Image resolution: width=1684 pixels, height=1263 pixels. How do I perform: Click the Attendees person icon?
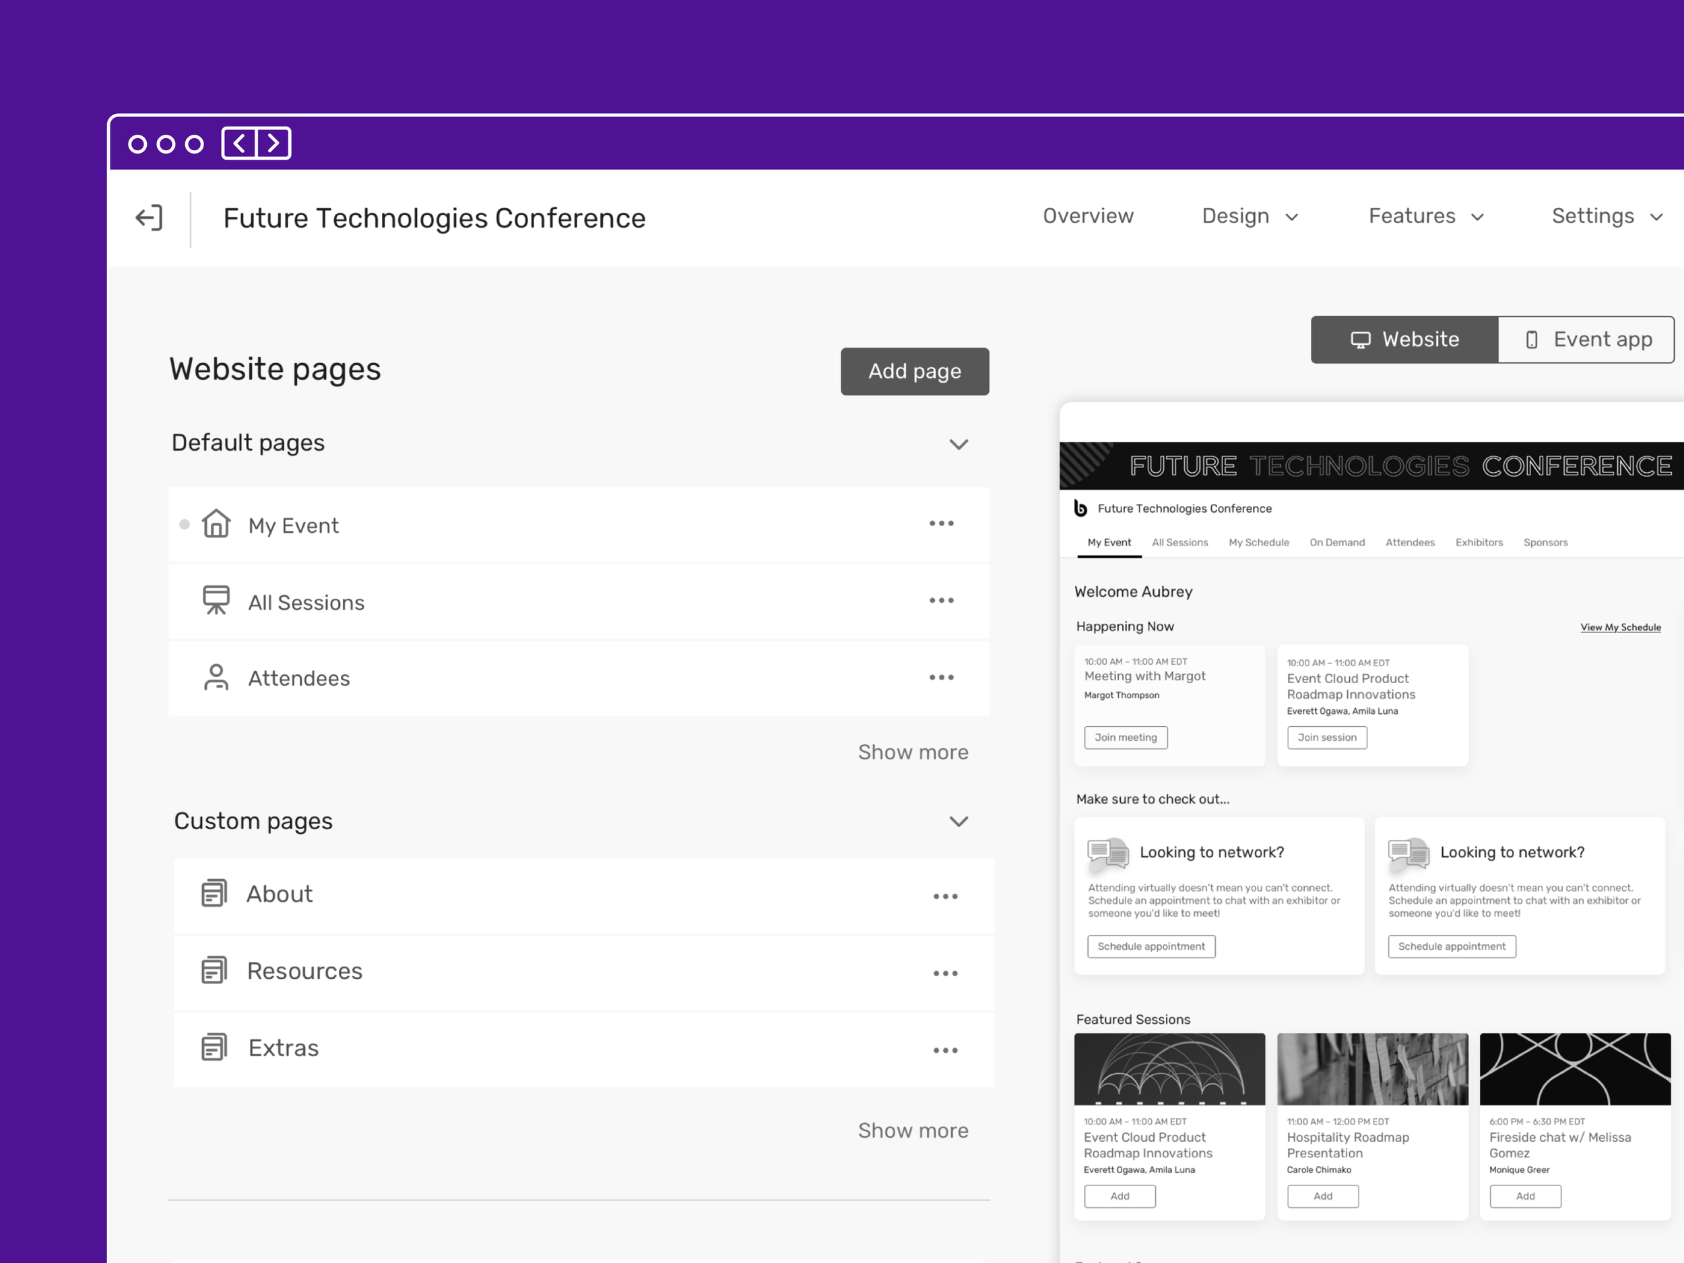(216, 677)
